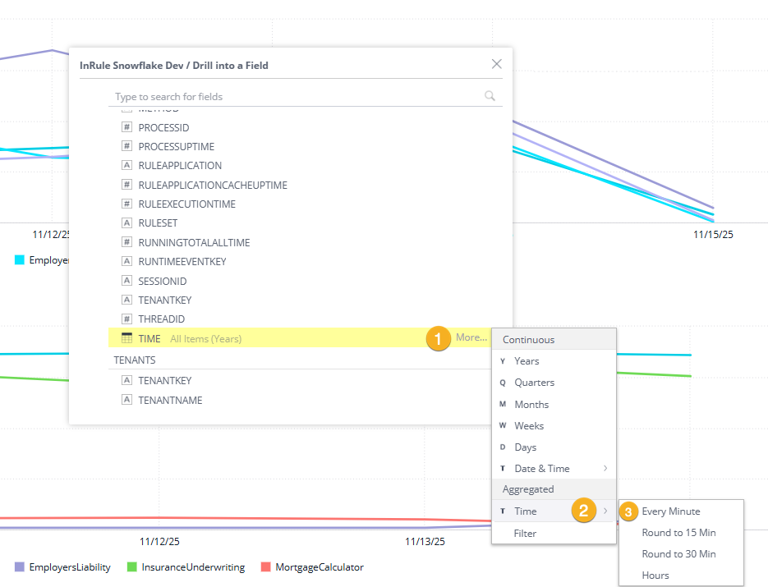Click the numeric type icon beside PROCESSID
The width and height of the screenshot is (768, 587).
click(126, 127)
